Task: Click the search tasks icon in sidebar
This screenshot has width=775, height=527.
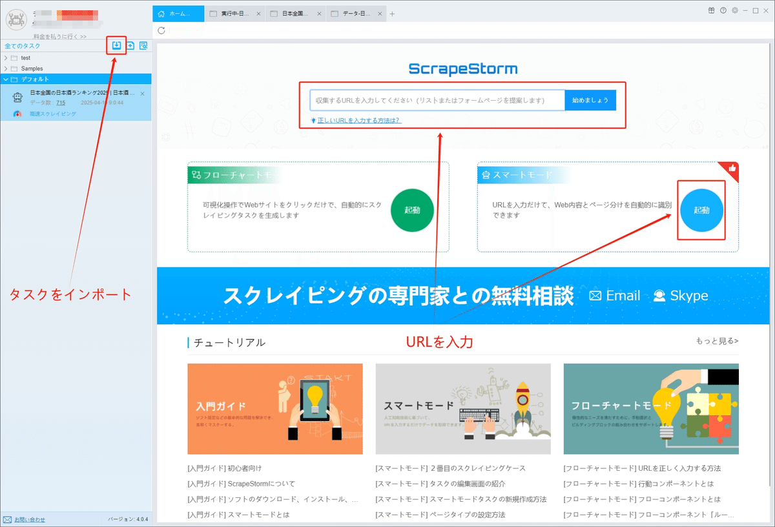Action: 143,46
